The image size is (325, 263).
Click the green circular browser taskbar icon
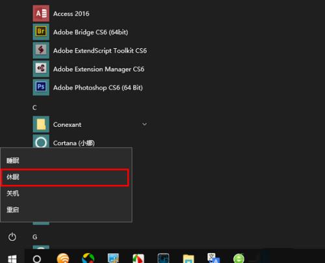[239, 258]
